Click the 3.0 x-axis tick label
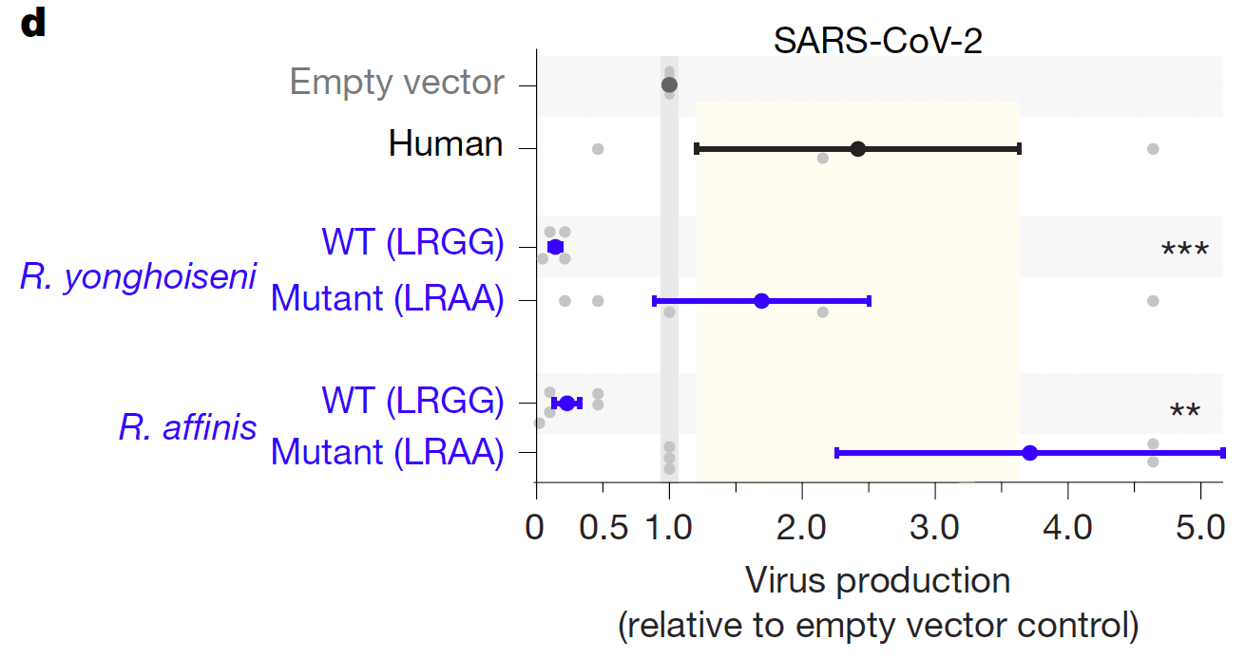1245x659 pixels. pos(934,529)
